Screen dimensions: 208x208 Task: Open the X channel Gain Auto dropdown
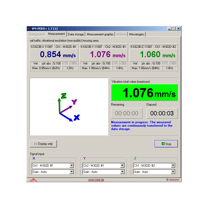(x=72, y=172)
